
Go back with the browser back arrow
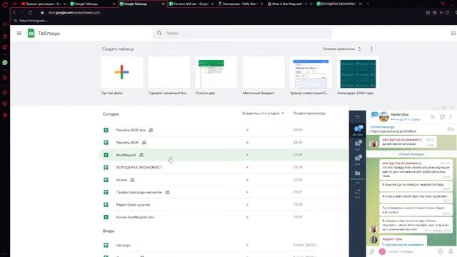click(14, 13)
